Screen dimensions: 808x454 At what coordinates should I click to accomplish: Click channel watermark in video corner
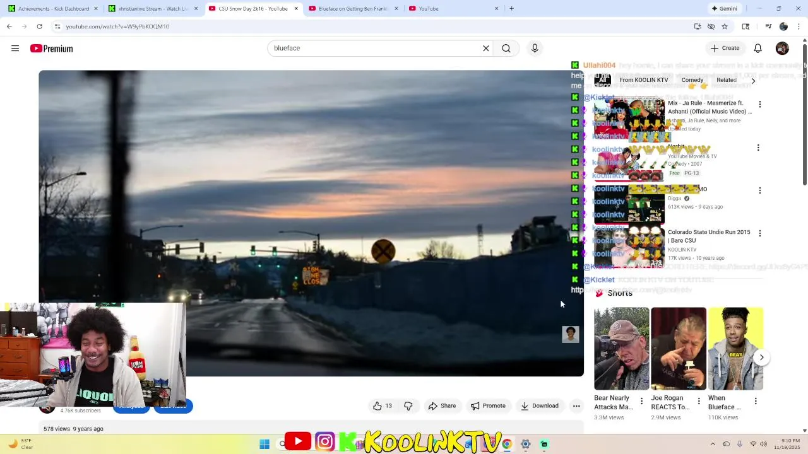tap(571, 334)
